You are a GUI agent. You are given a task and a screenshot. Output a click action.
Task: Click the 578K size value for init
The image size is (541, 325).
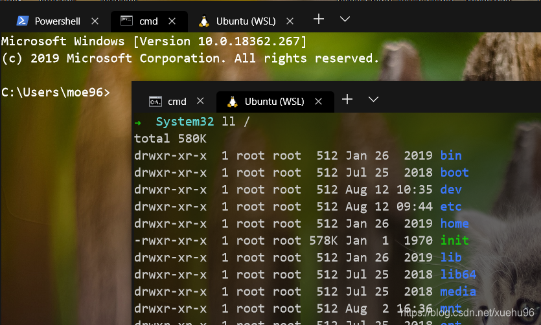[x=323, y=240]
